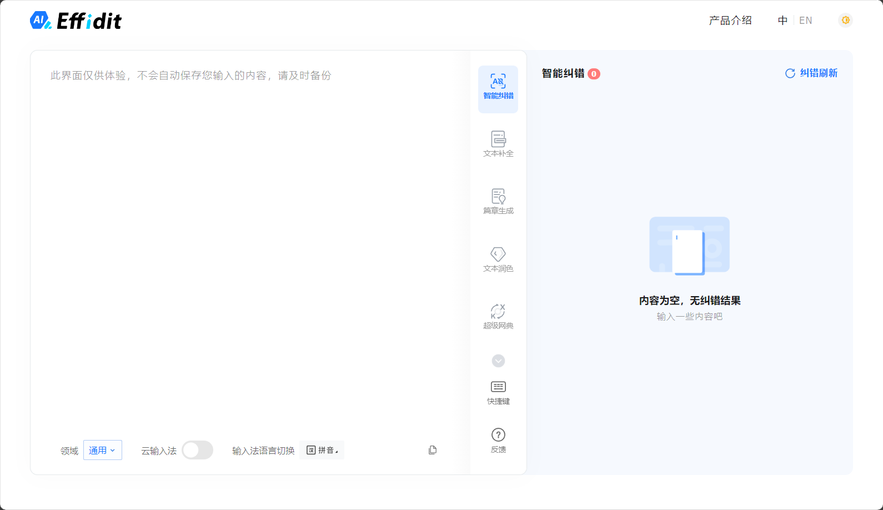Open the 产品介绍 page

pyautogui.click(x=730, y=21)
